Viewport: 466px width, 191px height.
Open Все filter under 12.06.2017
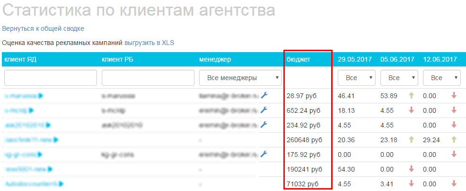coord(442,78)
